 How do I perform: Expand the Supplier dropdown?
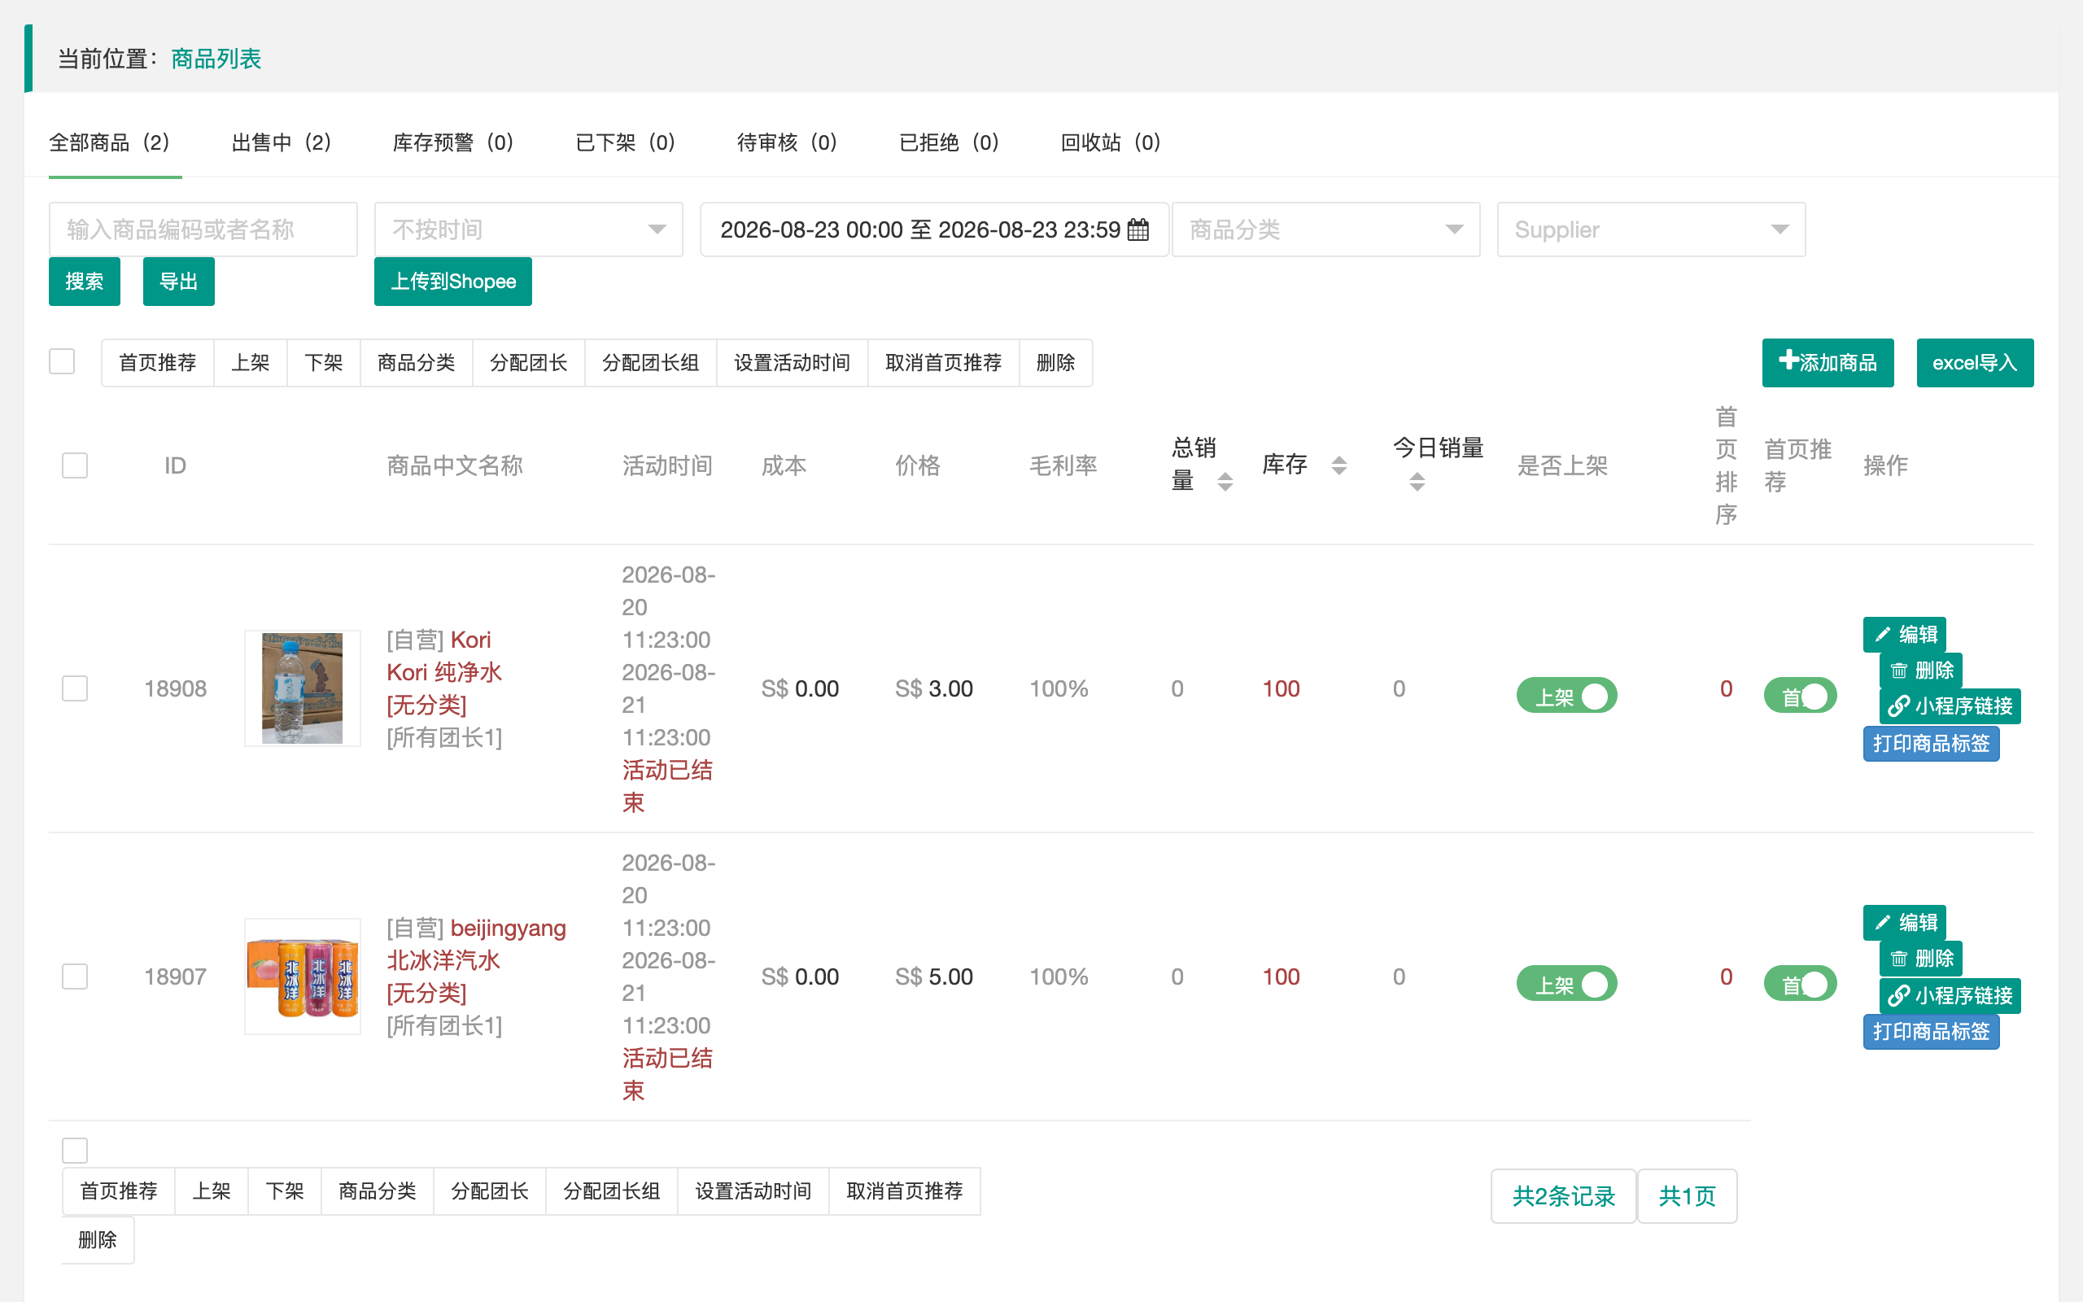pos(1651,230)
